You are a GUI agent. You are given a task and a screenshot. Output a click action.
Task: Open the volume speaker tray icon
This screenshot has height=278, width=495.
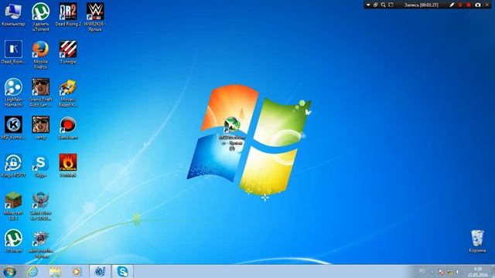tap(457, 272)
